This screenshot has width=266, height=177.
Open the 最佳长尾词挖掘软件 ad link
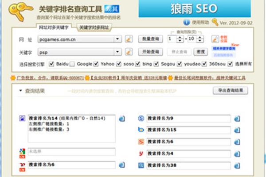coord(210,78)
